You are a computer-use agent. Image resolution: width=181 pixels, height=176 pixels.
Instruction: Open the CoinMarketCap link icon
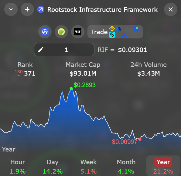(45, 32)
